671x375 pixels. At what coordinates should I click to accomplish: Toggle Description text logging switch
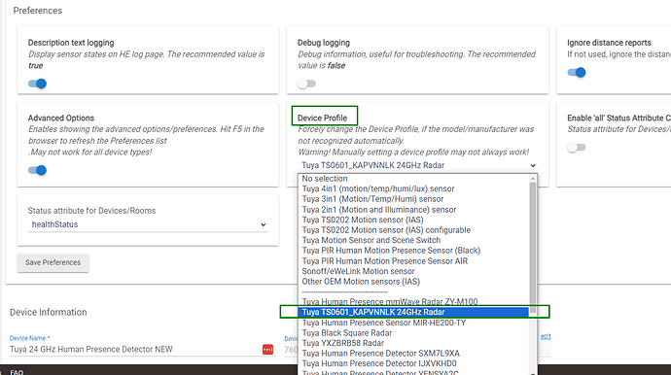click(x=37, y=84)
